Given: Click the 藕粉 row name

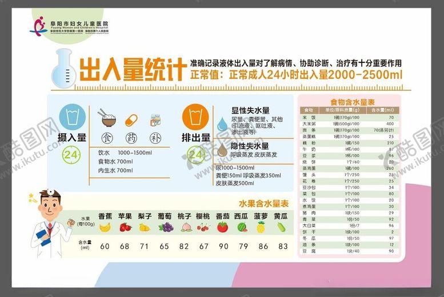Looking at the screenshot, I should click(309, 143).
